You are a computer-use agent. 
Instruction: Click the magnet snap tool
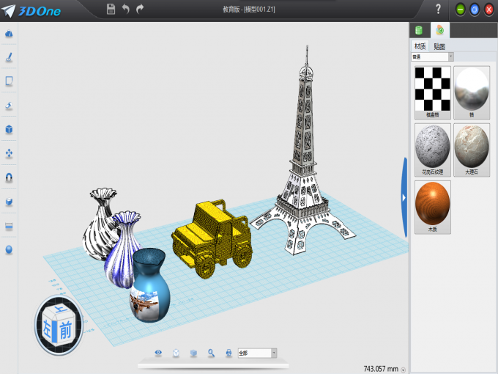(x=9, y=177)
